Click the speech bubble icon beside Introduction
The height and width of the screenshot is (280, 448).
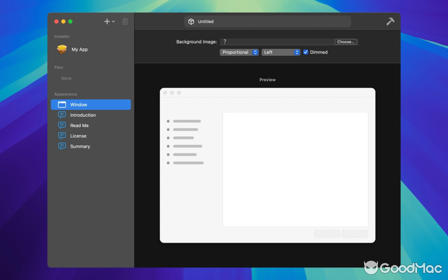pyautogui.click(x=61, y=115)
